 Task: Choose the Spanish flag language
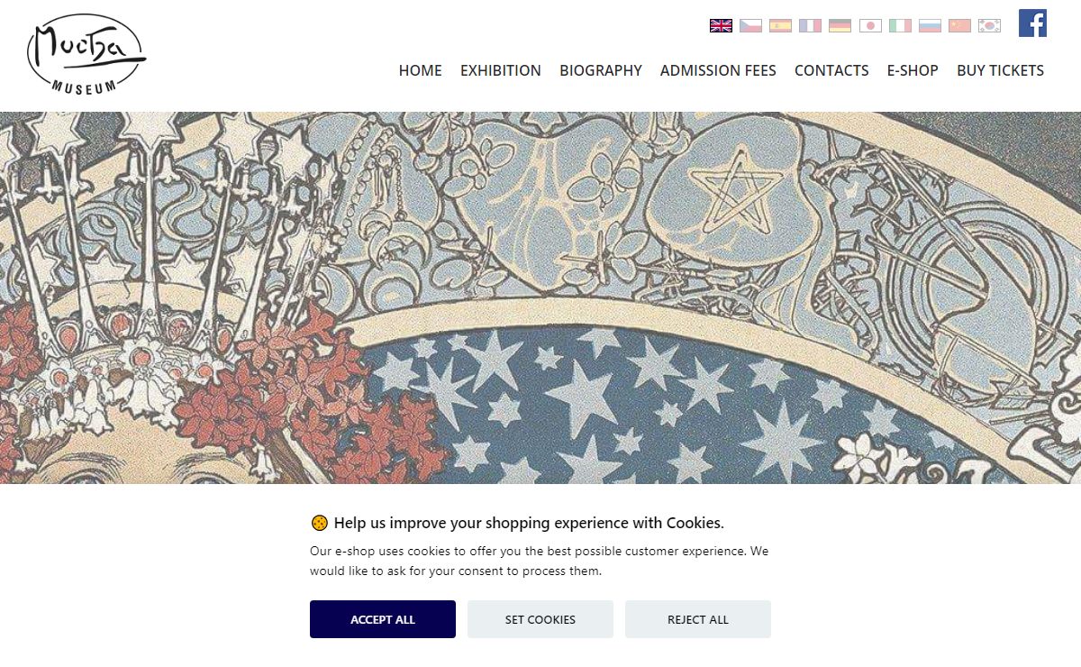tap(780, 25)
